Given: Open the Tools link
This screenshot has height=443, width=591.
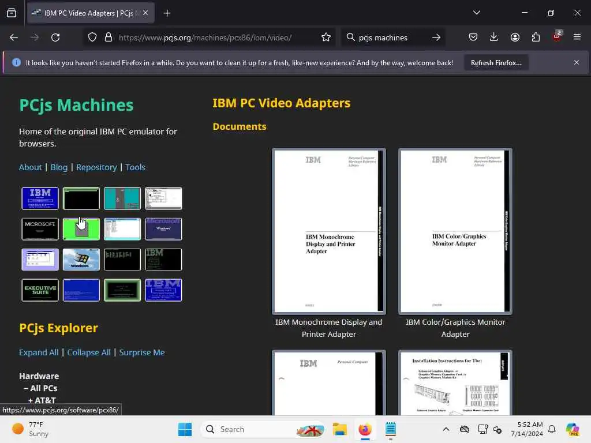Looking at the screenshot, I should (x=135, y=167).
